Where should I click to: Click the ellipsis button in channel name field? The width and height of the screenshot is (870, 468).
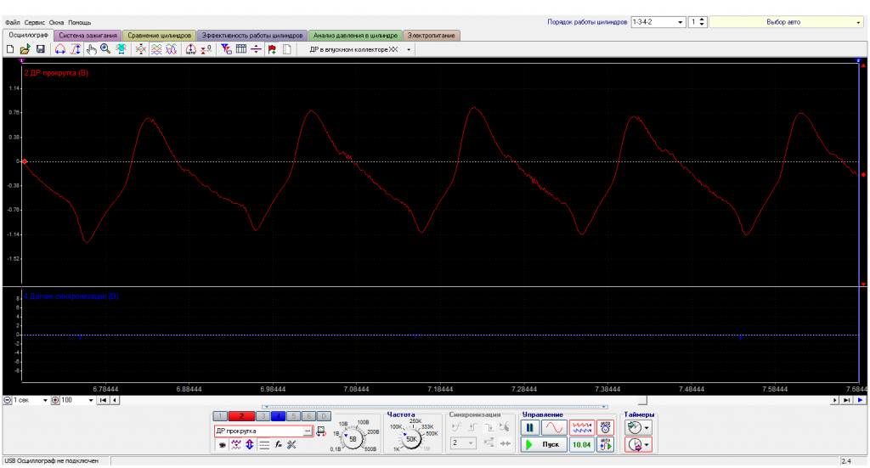coord(308,431)
